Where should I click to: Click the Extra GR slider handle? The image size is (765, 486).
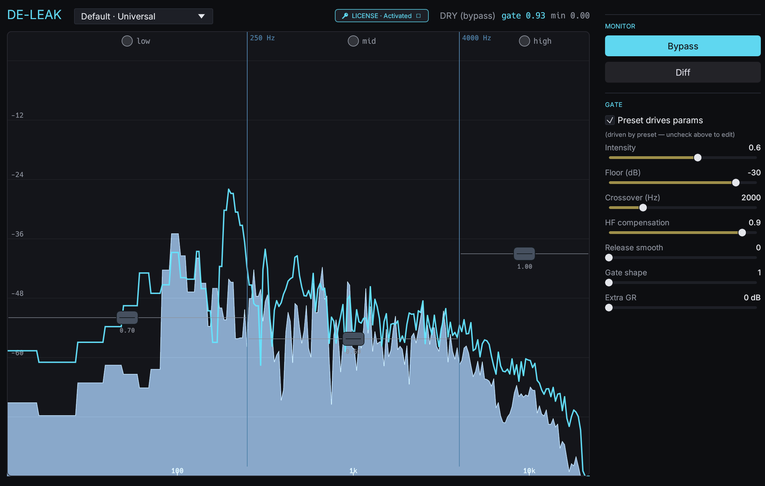(609, 308)
